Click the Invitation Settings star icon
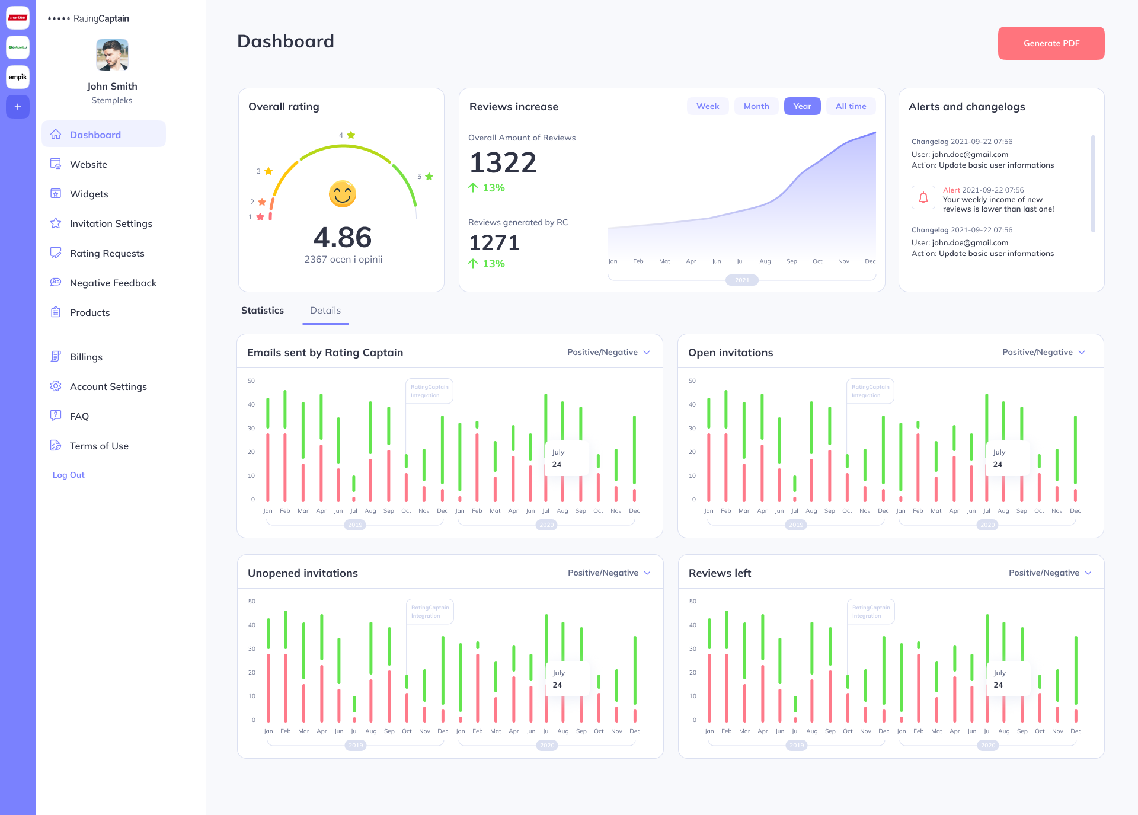The image size is (1138, 815). [x=56, y=223]
